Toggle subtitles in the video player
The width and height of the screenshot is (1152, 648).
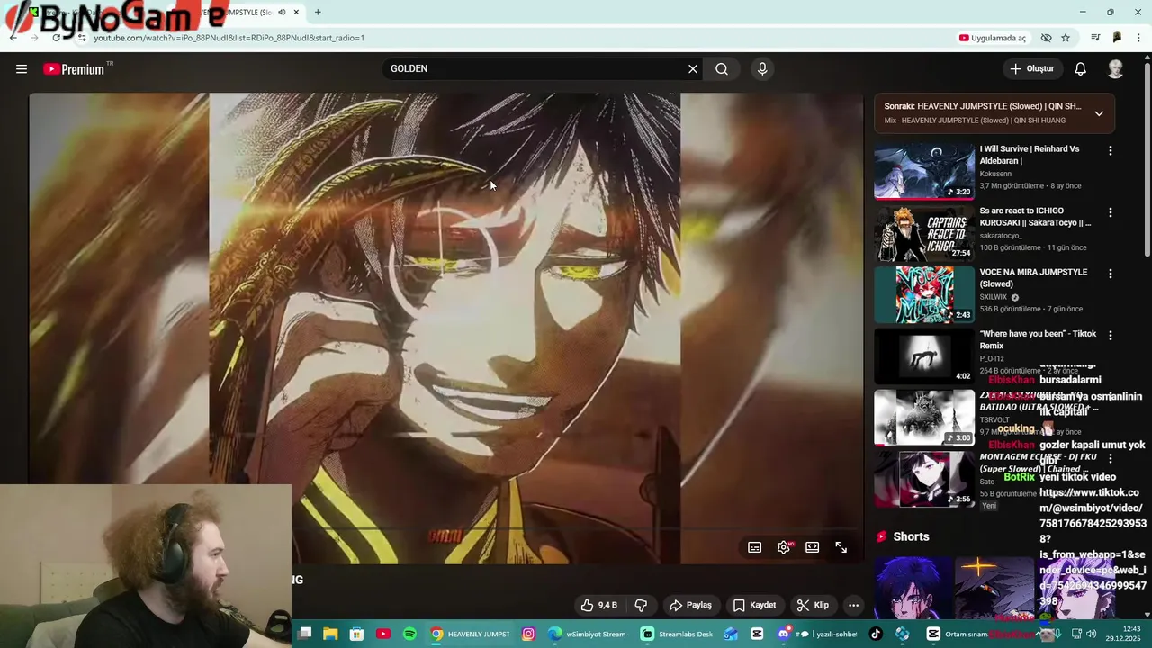point(755,547)
